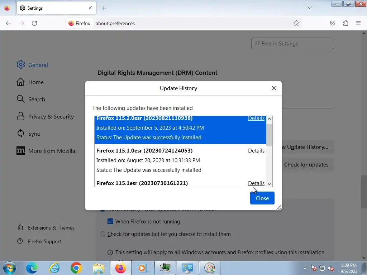Click the network tray icon

tap(322, 268)
